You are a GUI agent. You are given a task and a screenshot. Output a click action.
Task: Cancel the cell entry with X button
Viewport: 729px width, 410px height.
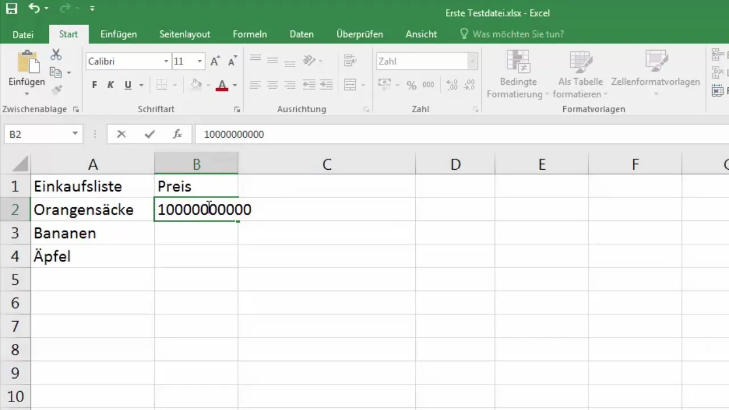point(121,134)
